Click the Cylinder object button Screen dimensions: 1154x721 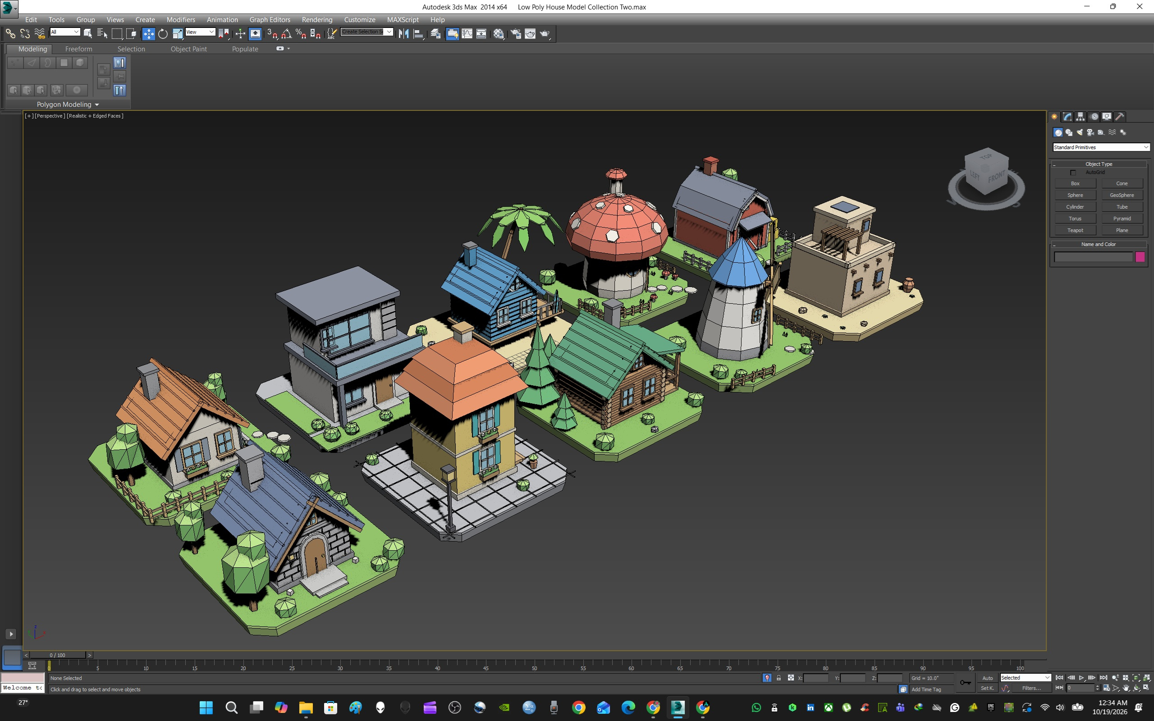click(1075, 207)
